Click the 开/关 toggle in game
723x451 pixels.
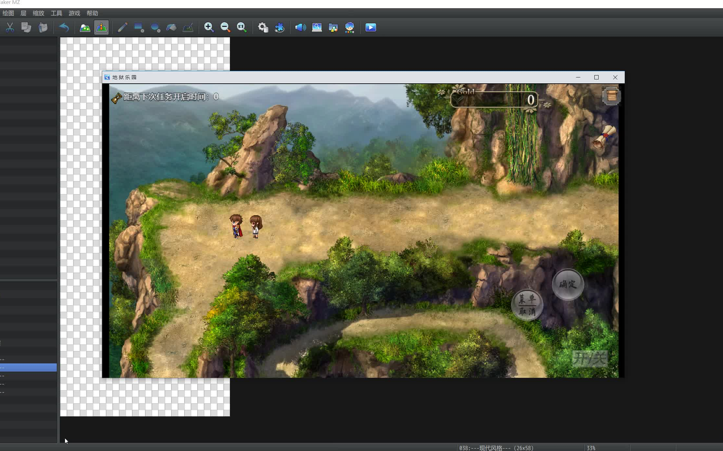(x=590, y=359)
